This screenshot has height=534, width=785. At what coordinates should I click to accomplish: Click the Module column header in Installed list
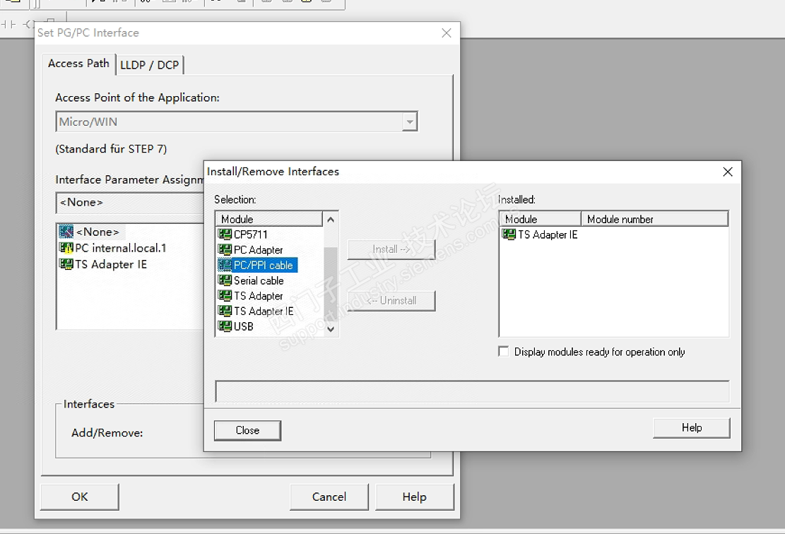coord(541,219)
